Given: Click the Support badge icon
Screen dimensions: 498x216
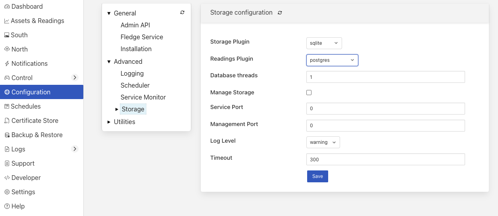Looking at the screenshot, I should [7, 163].
